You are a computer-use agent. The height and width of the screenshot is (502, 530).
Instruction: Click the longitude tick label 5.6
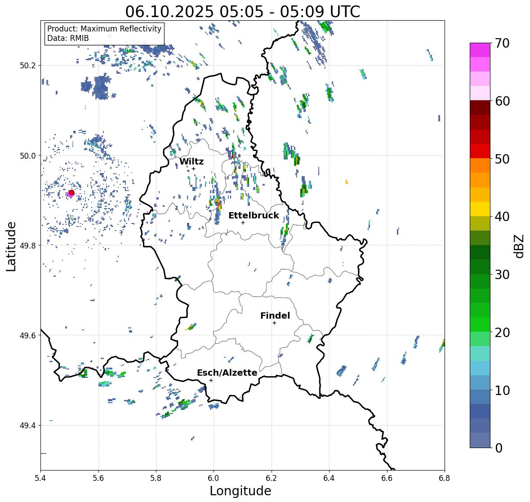point(98,478)
